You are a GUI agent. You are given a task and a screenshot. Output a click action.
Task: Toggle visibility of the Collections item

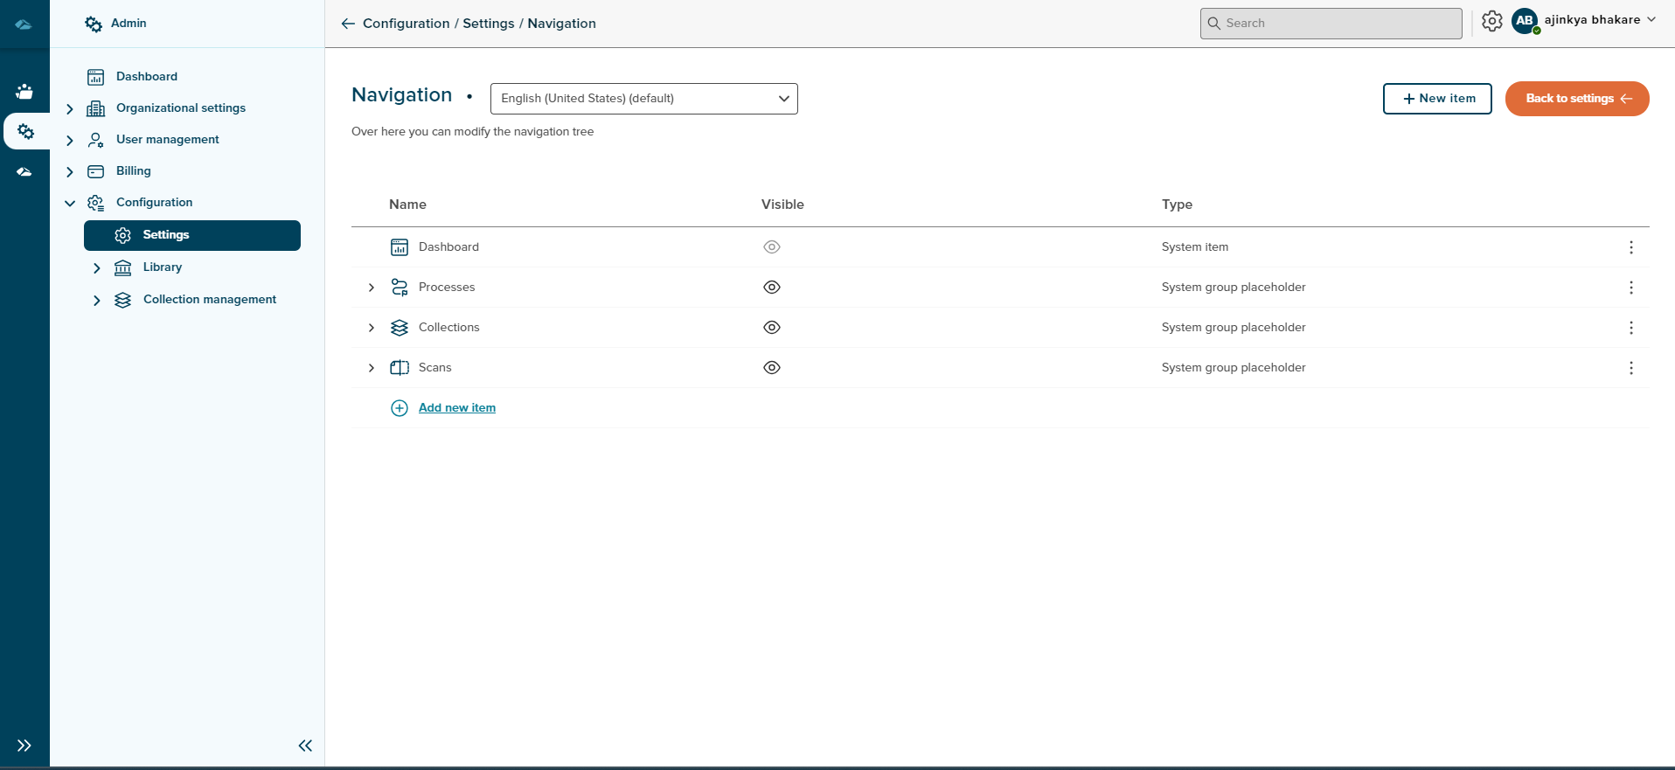pyautogui.click(x=771, y=328)
